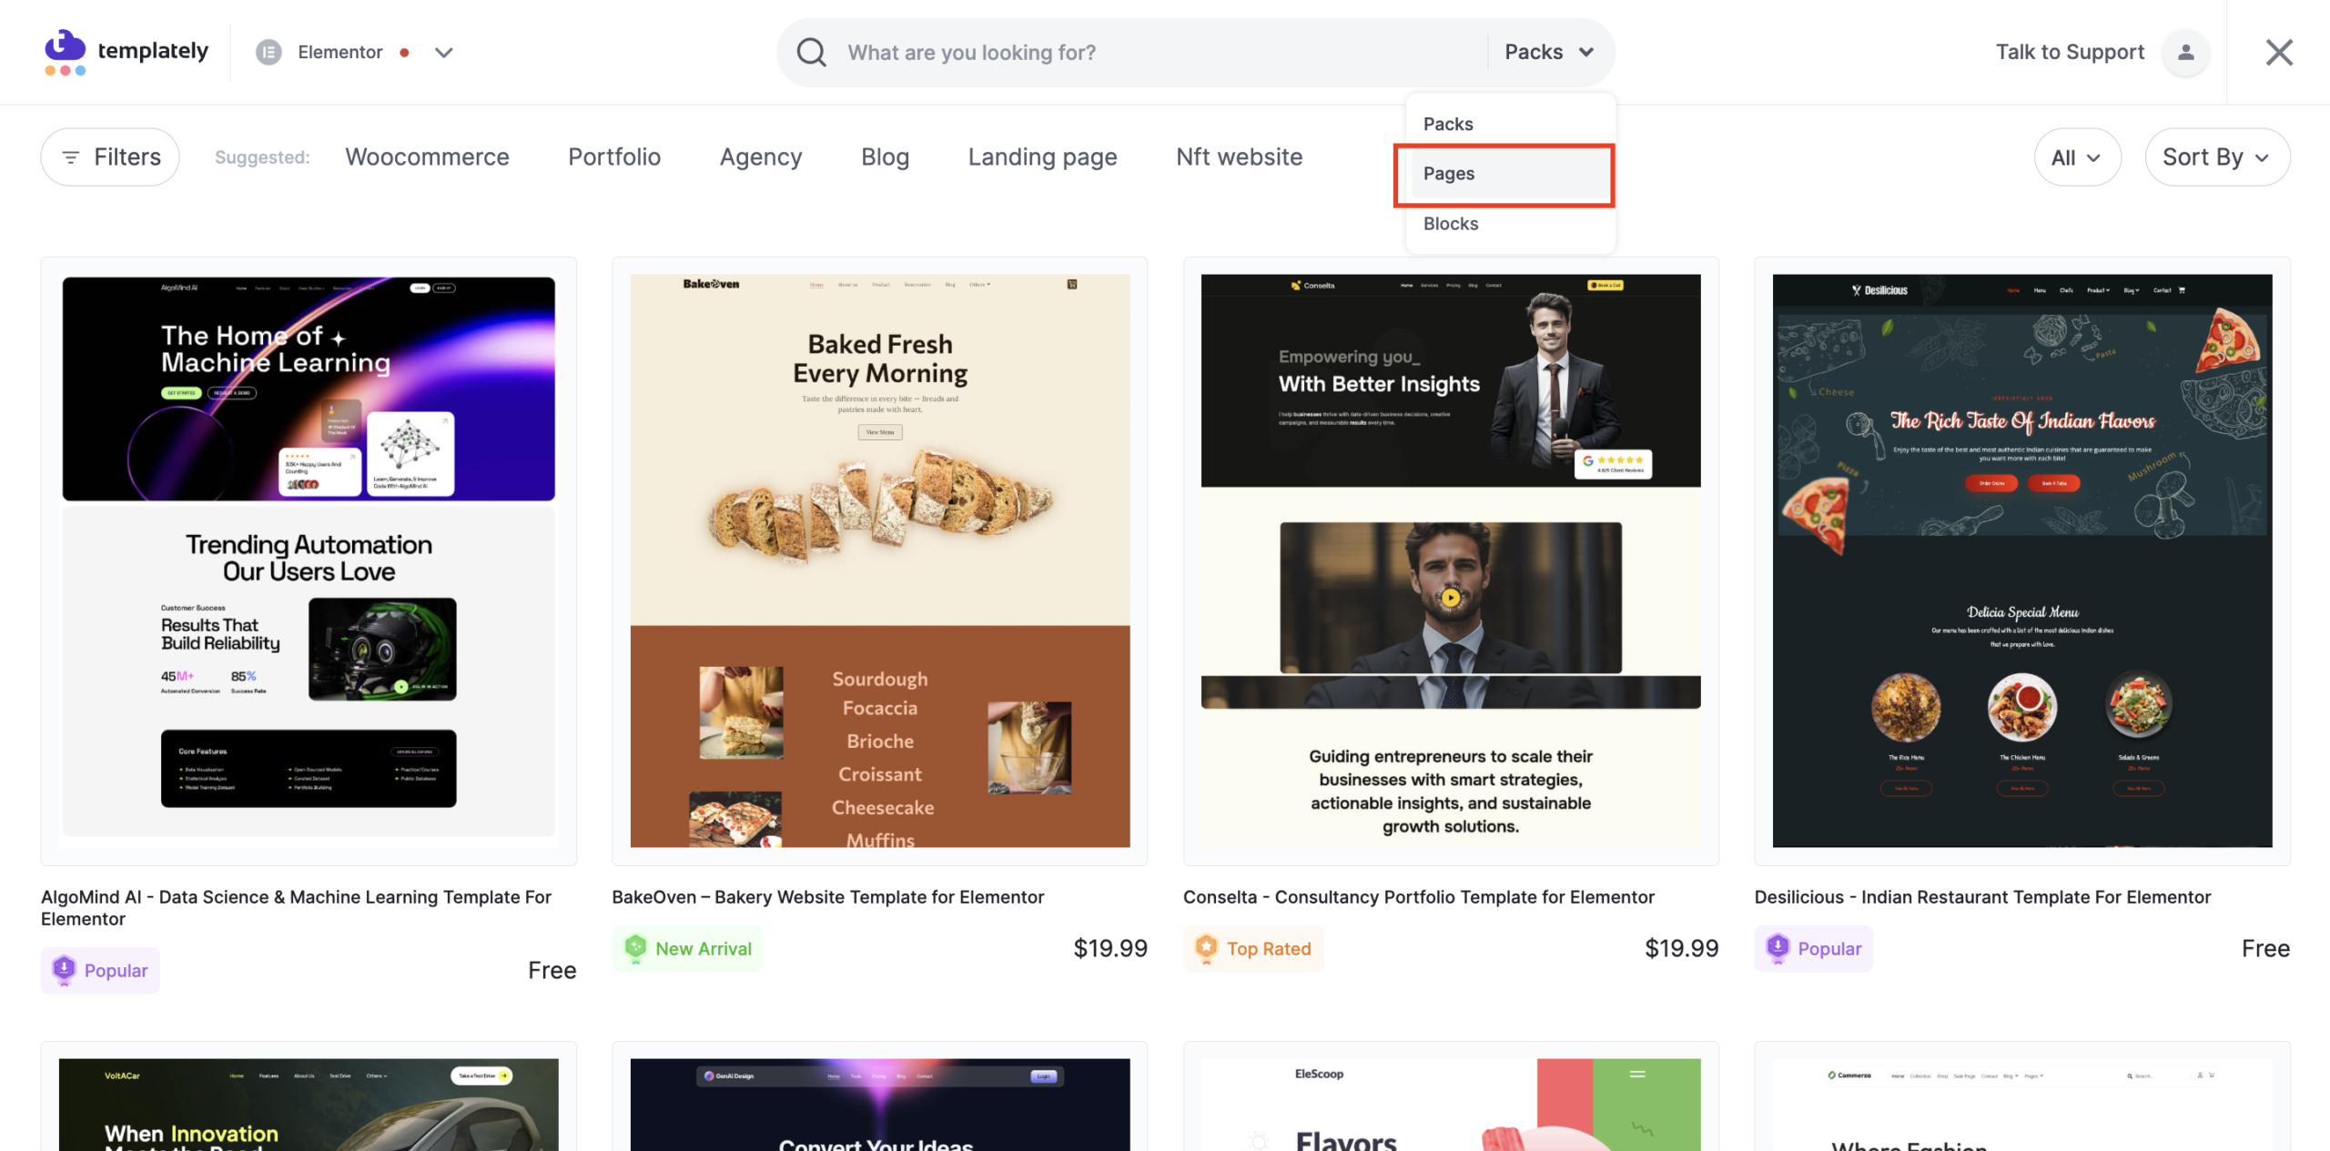Expand the Elementor platform selector chevron
Image resolution: width=2330 pixels, height=1151 pixels.
[x=443, y=53]
